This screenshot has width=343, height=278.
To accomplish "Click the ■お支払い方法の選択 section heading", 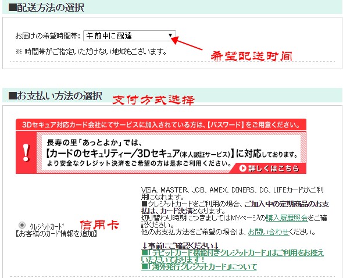I will [55, 96].
